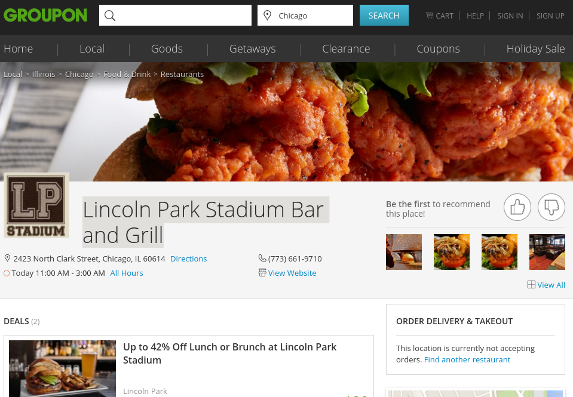Click the Illinois breadcrumb link

point(44,74)
